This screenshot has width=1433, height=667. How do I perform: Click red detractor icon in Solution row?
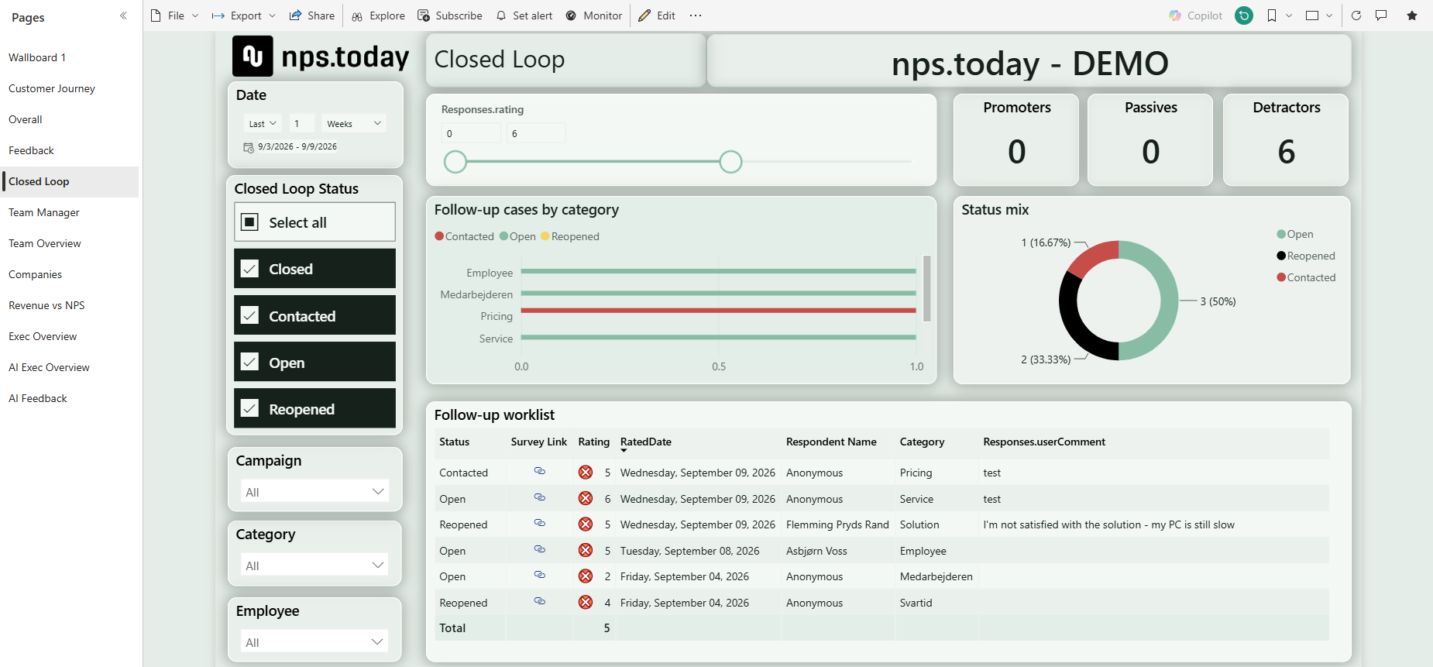tap(586, 524)
